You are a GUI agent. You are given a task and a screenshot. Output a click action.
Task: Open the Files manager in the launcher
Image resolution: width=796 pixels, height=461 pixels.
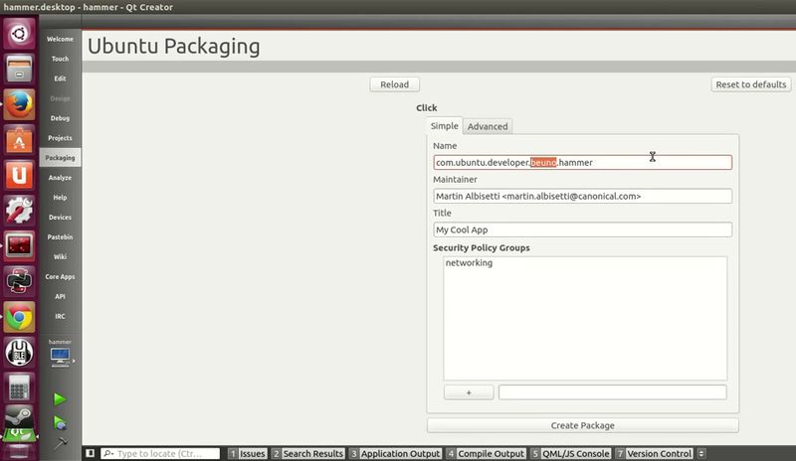(x=19, y=69)
